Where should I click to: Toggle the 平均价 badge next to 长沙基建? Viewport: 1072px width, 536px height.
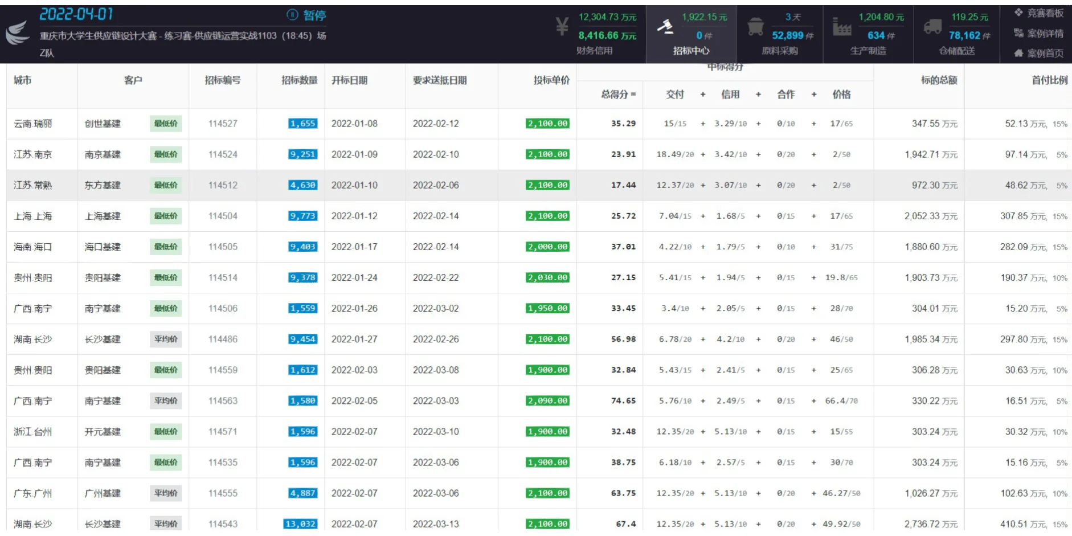pyautogui.click(x=166, y=339)
